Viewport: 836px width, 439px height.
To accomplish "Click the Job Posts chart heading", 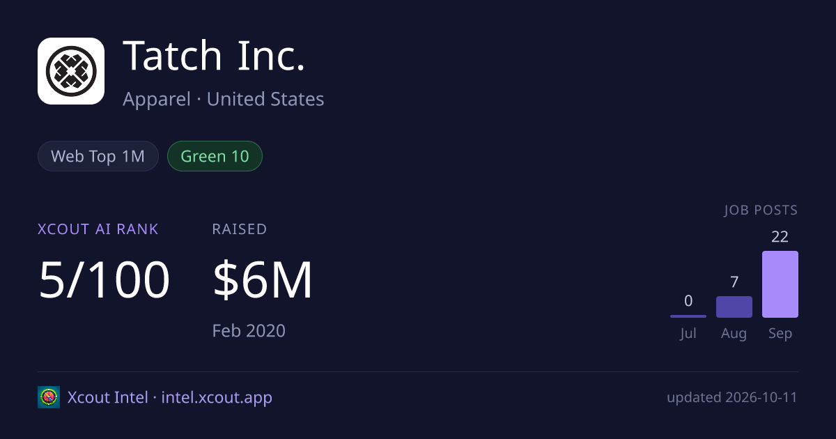I will [761, 210].
